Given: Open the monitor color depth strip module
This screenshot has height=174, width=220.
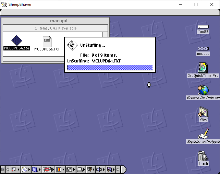Looking at the screenshot, I should point(60,170).
